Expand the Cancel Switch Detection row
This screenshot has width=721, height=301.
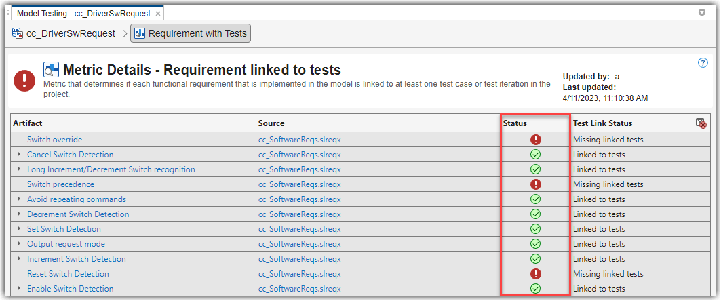click(19, 155)
